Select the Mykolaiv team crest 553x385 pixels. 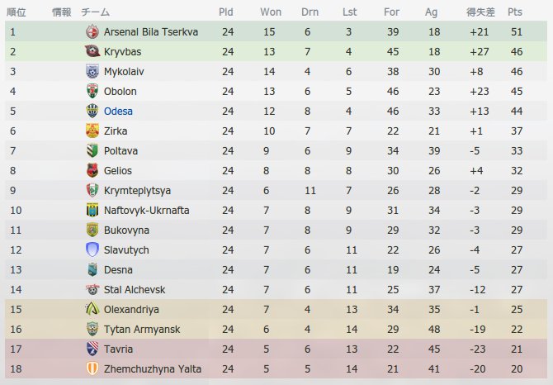(92, 71)
